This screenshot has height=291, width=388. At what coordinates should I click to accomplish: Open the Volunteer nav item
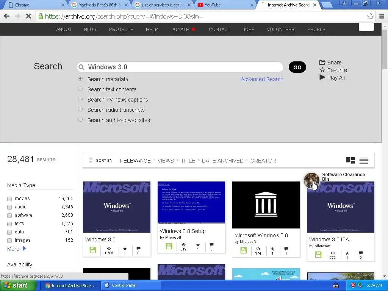[x=281, y=30]
